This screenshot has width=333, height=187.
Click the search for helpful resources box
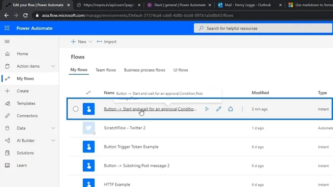263,28
